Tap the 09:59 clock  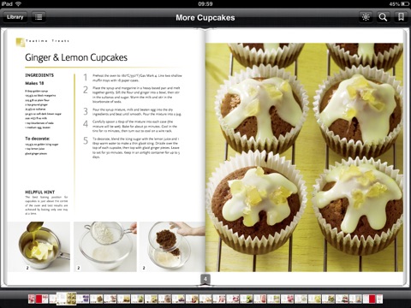(205, 3)
